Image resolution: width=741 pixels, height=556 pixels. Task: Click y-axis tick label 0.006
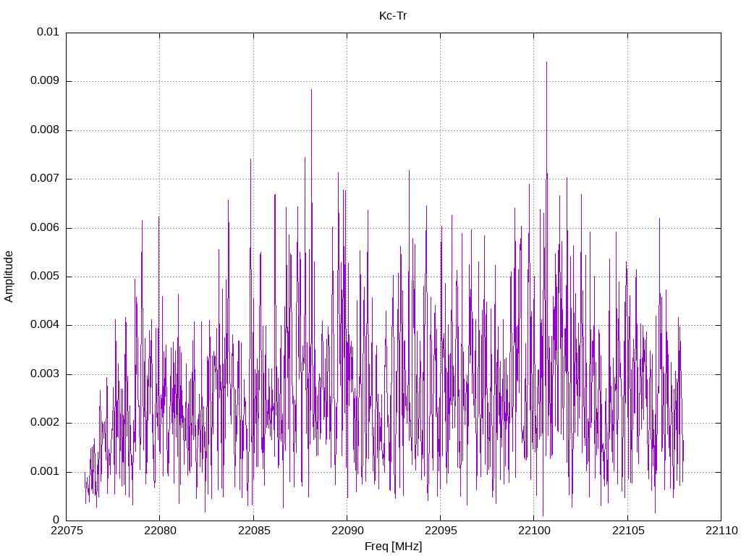coord(44,227)
